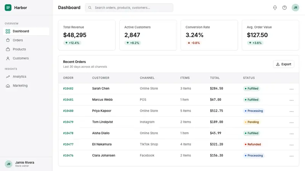305x171 pixels.
Task: Open order link #10478
Action: click(68, 133)
